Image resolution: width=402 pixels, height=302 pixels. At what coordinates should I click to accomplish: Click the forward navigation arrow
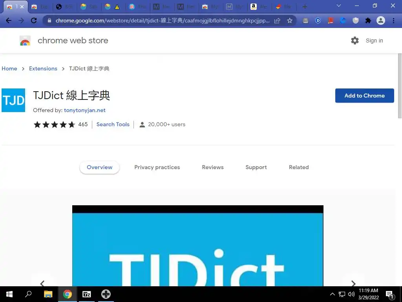(21, 20)
